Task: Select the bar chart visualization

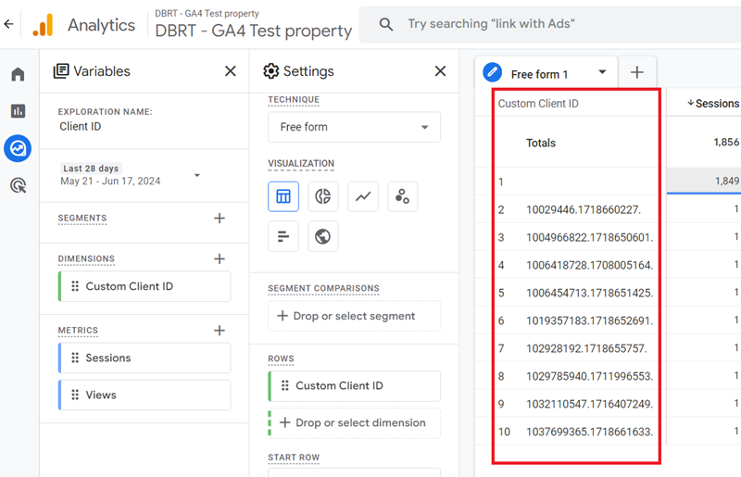Action: pos(283,236)
